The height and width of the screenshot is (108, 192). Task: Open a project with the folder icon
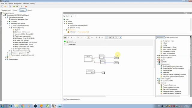[5, 7]
